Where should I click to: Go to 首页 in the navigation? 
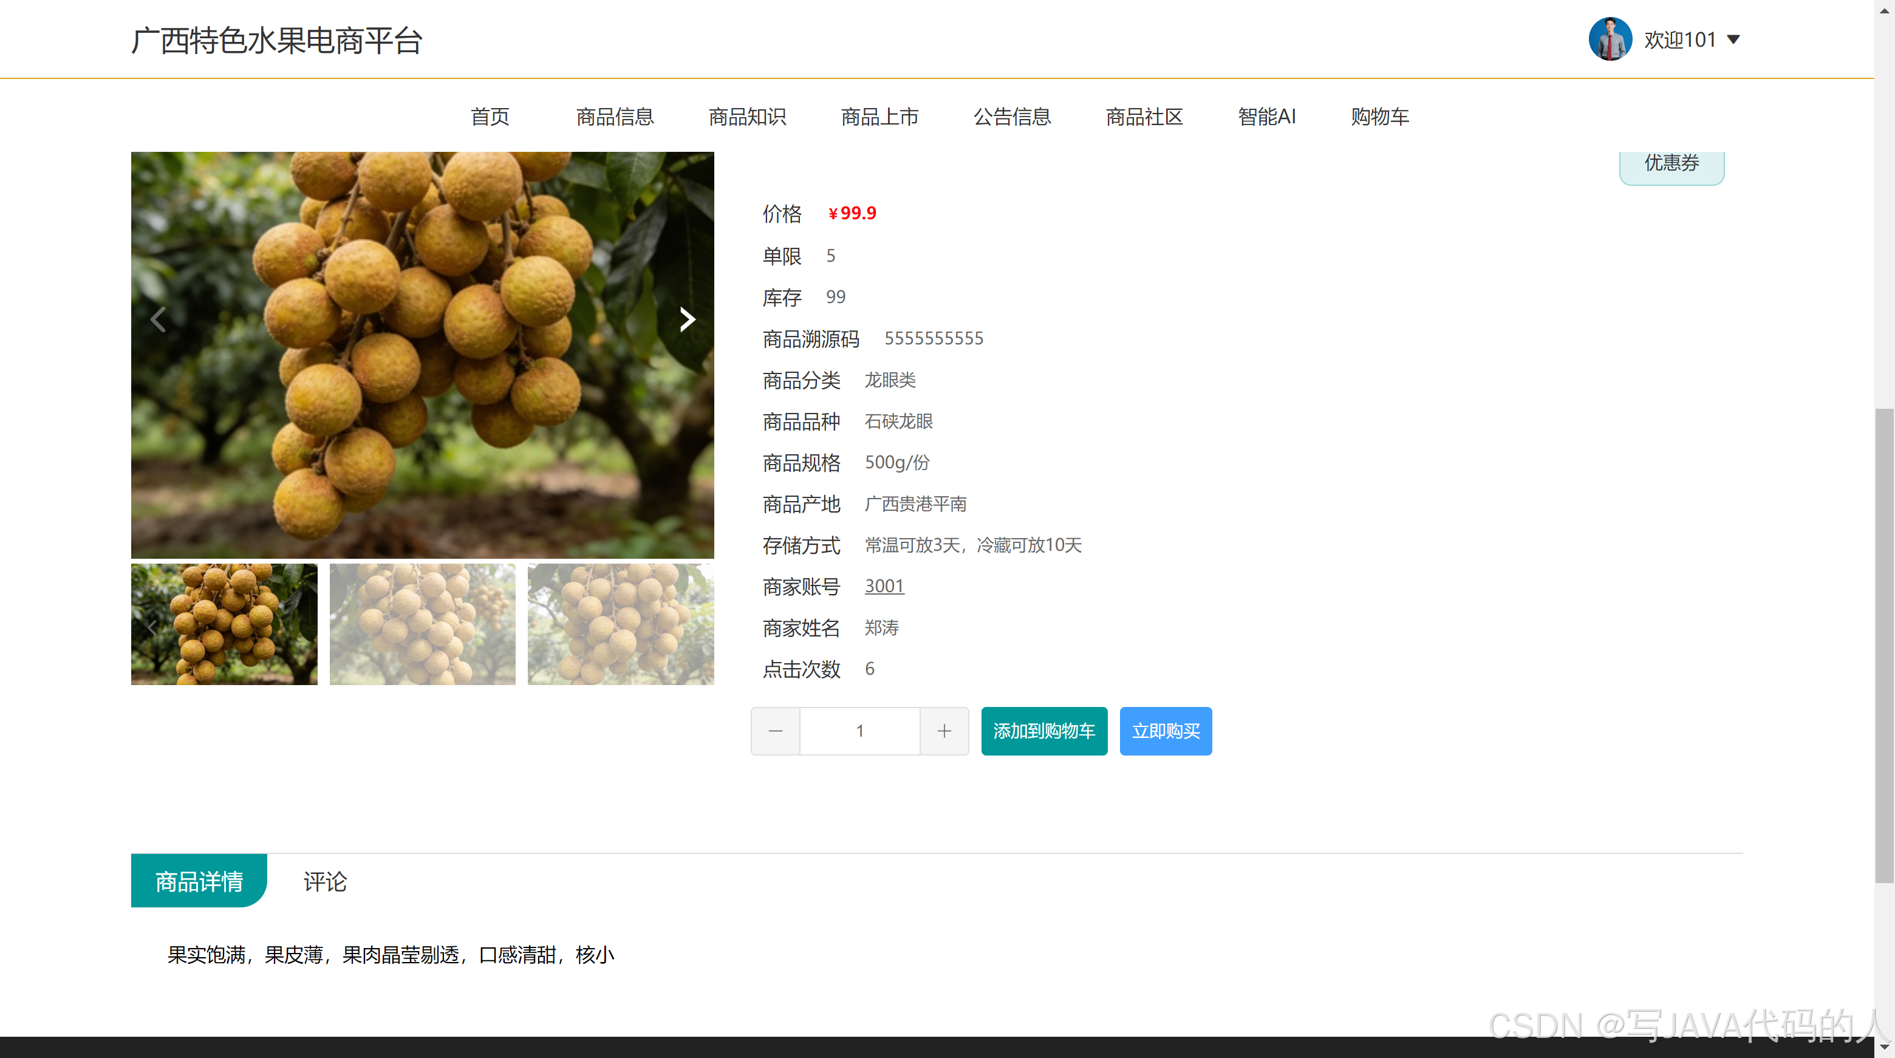pyautogui.click(x=490, y=116)
